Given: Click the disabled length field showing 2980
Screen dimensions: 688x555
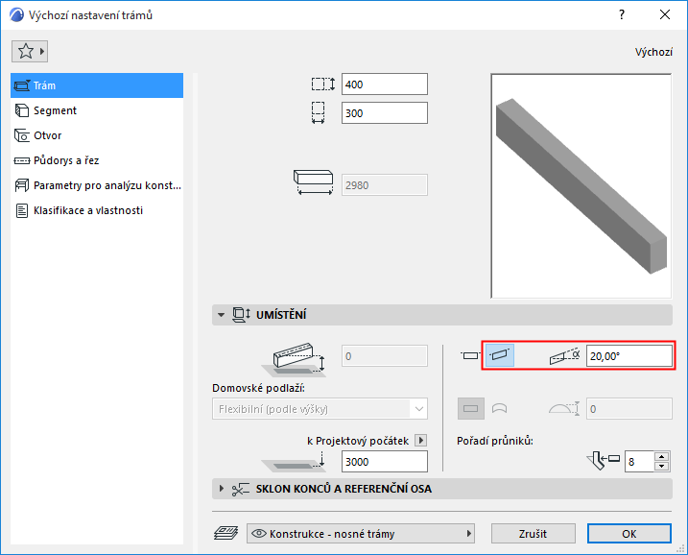Looking at the screenshot, I should pyautogui.click(x=385, y=185).
